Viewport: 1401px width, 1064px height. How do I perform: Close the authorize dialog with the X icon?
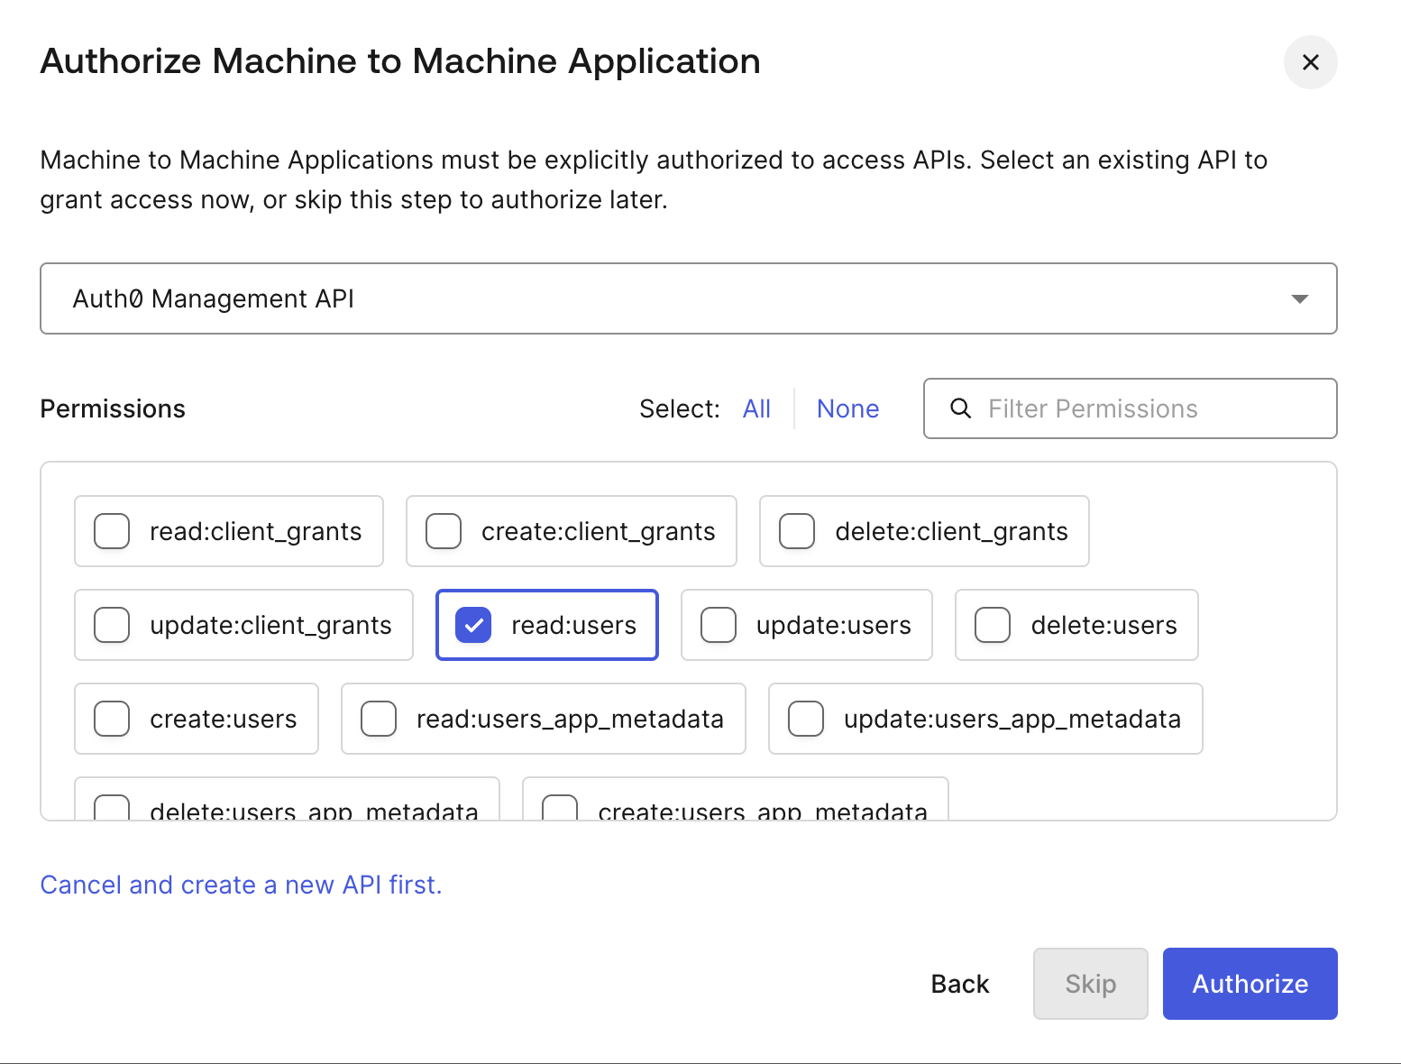pos(1310,62)
